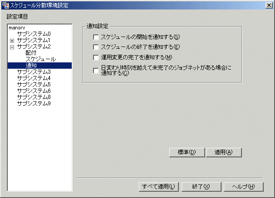
Task: Select サブシステム9 in the tree
Action: pos(34,104)
